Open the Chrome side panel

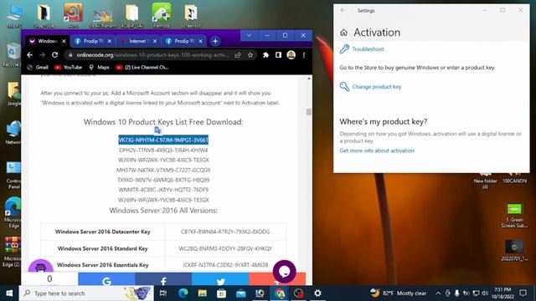[278, 55]
